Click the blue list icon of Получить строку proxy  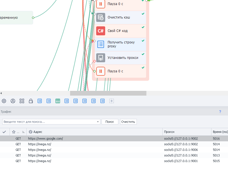coord(101,44)
